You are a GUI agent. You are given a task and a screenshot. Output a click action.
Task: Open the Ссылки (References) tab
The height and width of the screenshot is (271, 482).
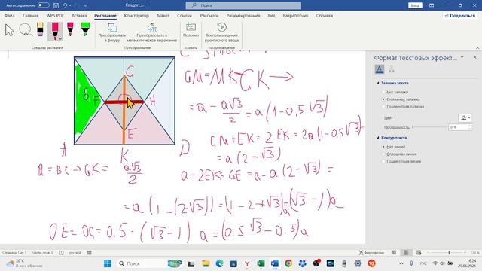pos(184,15)
